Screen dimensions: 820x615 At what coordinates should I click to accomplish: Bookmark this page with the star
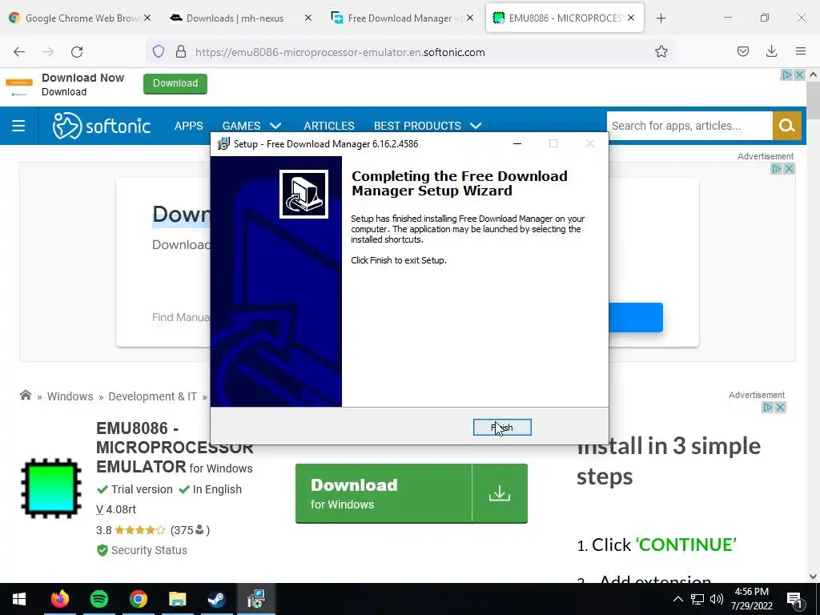pos(661,51)
